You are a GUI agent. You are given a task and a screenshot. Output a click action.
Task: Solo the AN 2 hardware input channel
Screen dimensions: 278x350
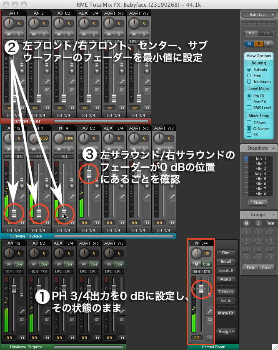(44, 33)
